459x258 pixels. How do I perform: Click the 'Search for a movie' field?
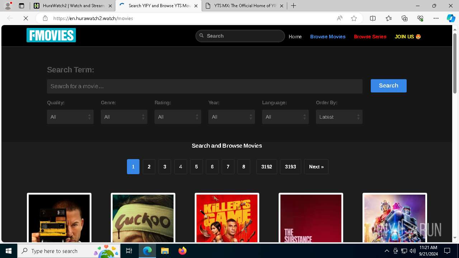point(205,86)
